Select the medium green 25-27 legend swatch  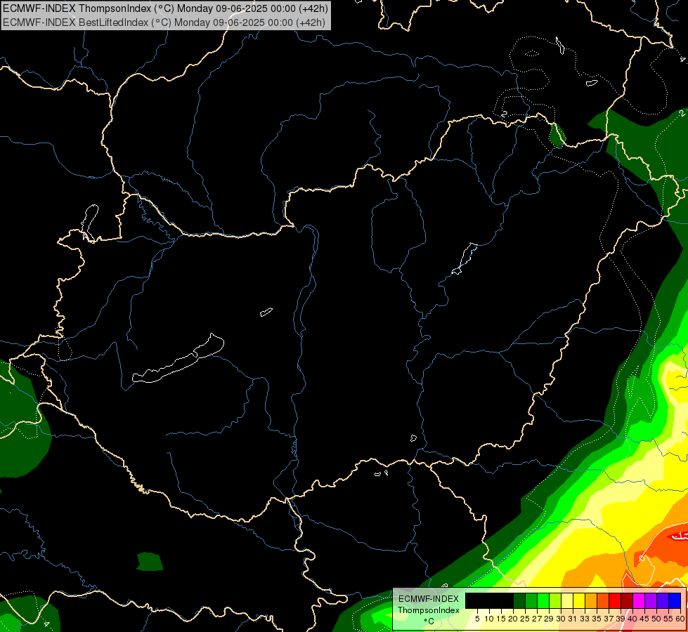531,600
